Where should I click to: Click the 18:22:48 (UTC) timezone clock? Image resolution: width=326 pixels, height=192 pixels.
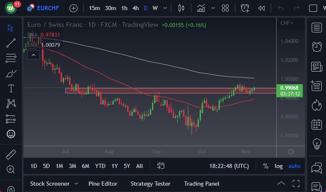coord(229,166)
